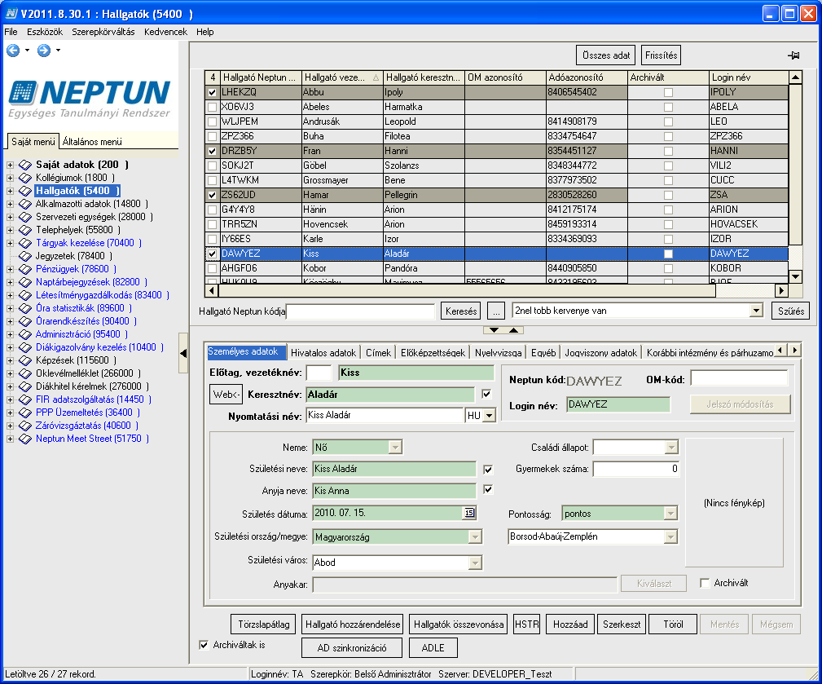Open the Borsod-Abaúj-Zemplén county dropdown
Screen dimensions: 822x684
tap(670, 536)
